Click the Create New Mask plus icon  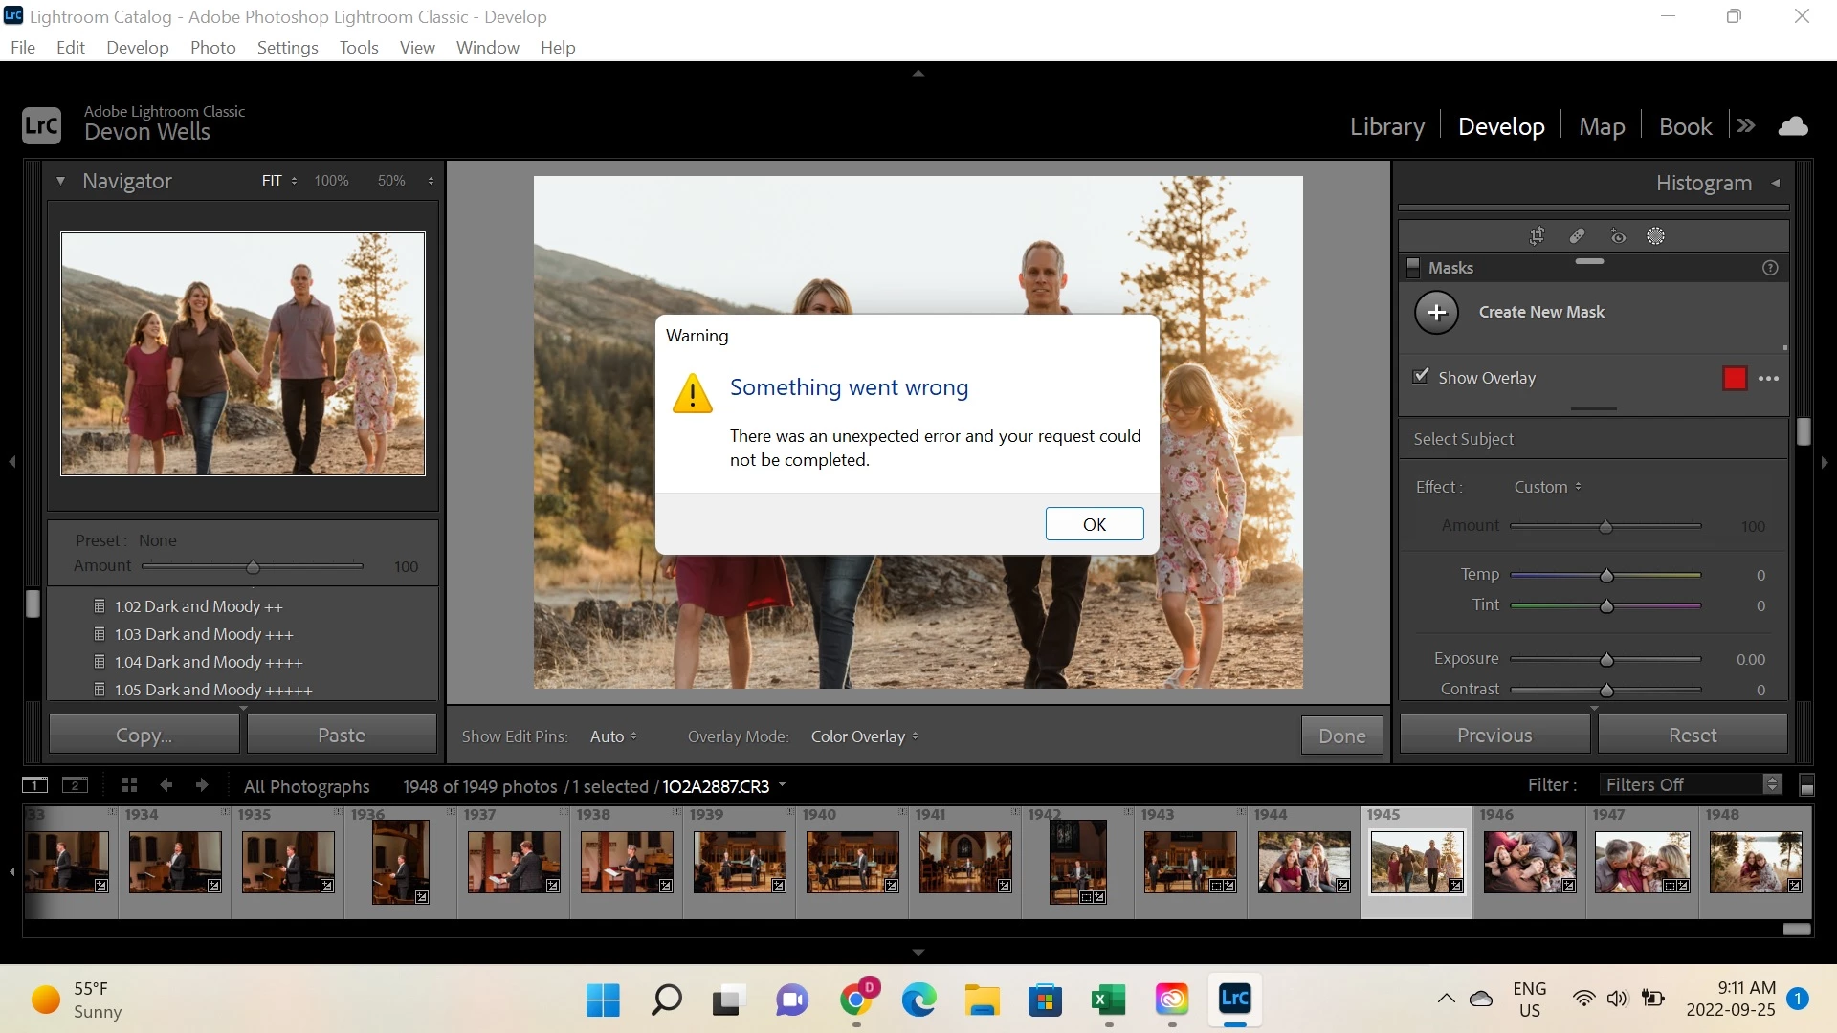point(1436,313)
